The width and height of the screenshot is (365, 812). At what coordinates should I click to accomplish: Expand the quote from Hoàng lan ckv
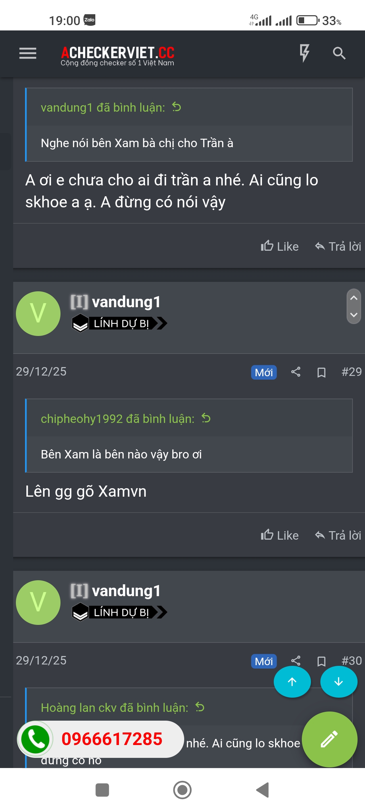200,707
